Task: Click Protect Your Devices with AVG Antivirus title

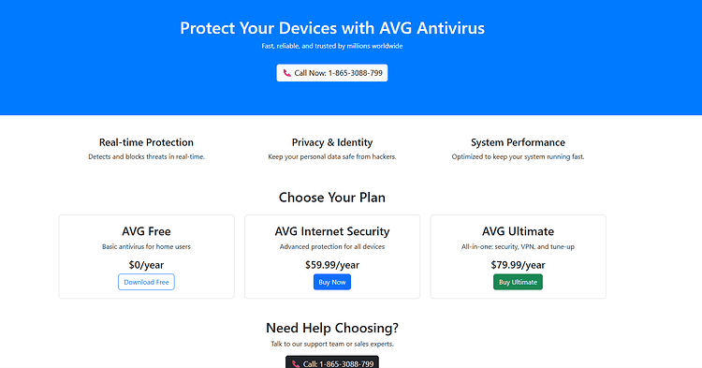Action: (x=332, y=28)
